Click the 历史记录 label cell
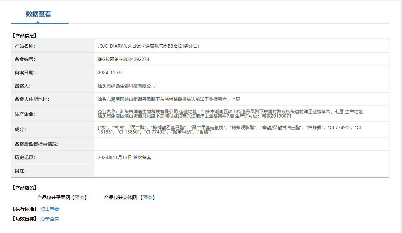Viewport: 402px width, 233px height. point(53,157)
